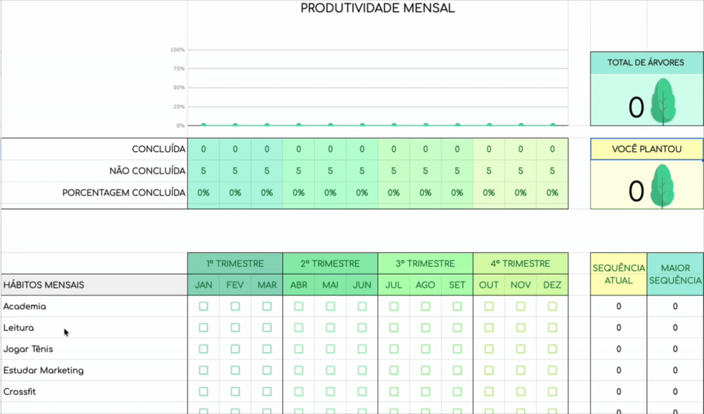Click the tree icon under Total de Árvores

coord(663,101)
